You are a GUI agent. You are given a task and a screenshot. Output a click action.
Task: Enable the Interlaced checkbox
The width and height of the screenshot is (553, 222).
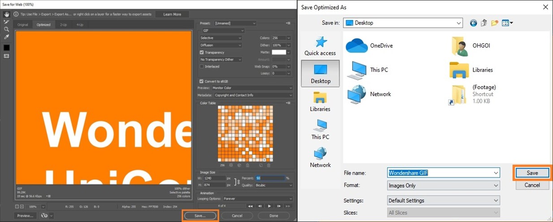pos(202,66)
